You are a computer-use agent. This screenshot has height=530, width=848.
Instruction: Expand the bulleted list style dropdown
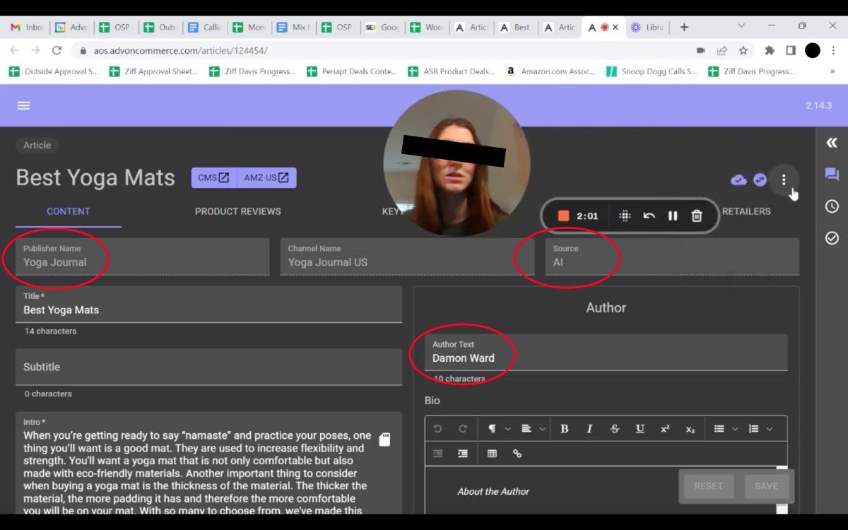[725, 429]
